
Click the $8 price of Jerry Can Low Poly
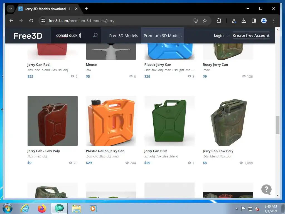(x=205, y=163)
